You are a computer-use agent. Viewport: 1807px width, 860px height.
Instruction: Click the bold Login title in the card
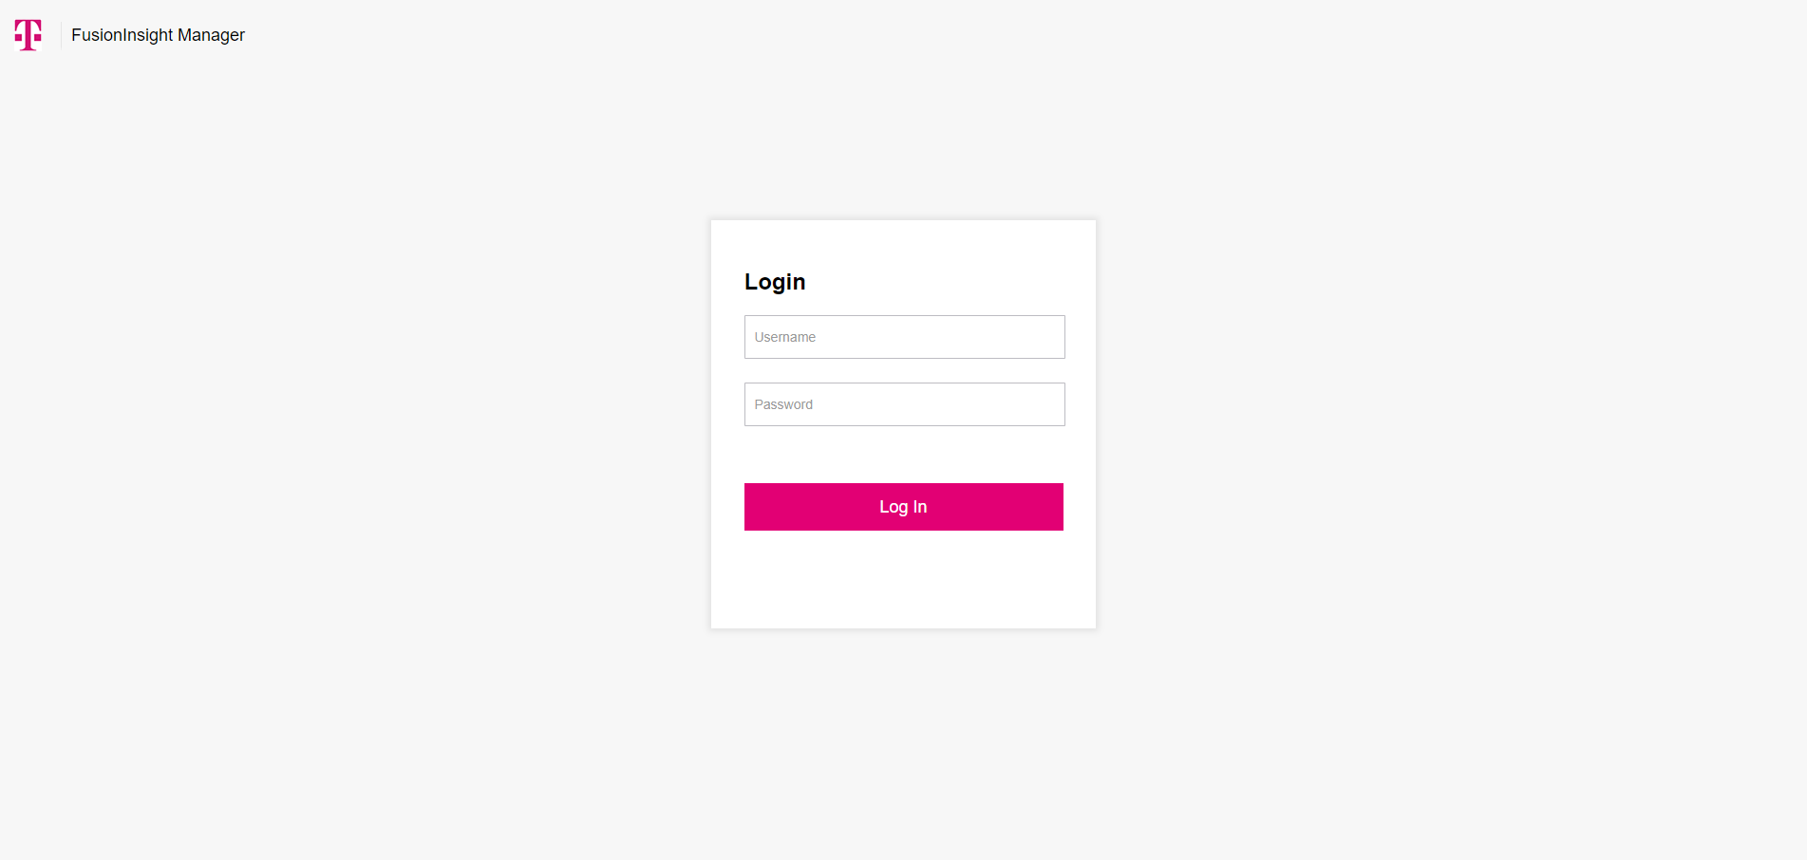(775, 282)
